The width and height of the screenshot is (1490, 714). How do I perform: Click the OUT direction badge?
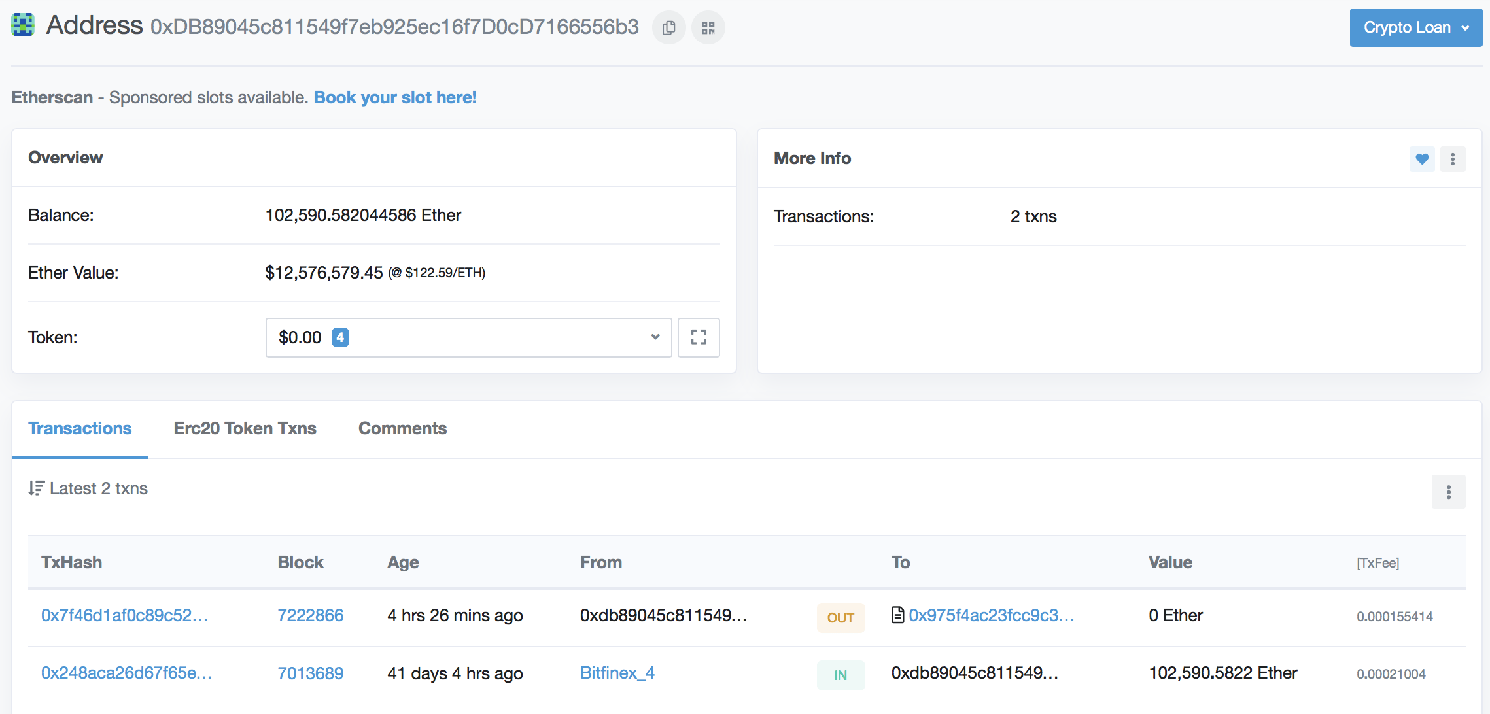coord(840,617)
